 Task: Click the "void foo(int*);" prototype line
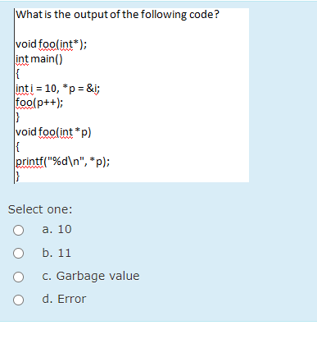click(52, 44)
